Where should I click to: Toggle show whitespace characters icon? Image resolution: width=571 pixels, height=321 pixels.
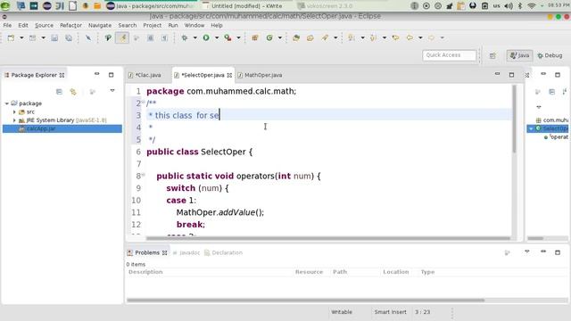point(164,37)
